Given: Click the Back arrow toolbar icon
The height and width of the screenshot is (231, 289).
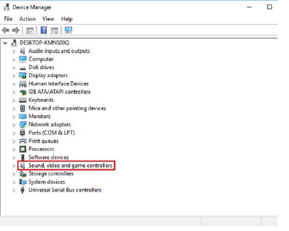Looking at the screenshot, I should (x=5, y=30).
